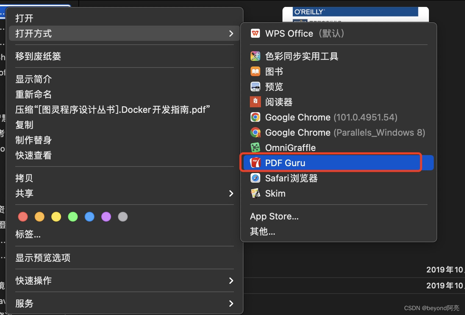This screenshot has height=315, width=465.
Task: Select 重新命名 to rename the file
Action: (124, 94)
